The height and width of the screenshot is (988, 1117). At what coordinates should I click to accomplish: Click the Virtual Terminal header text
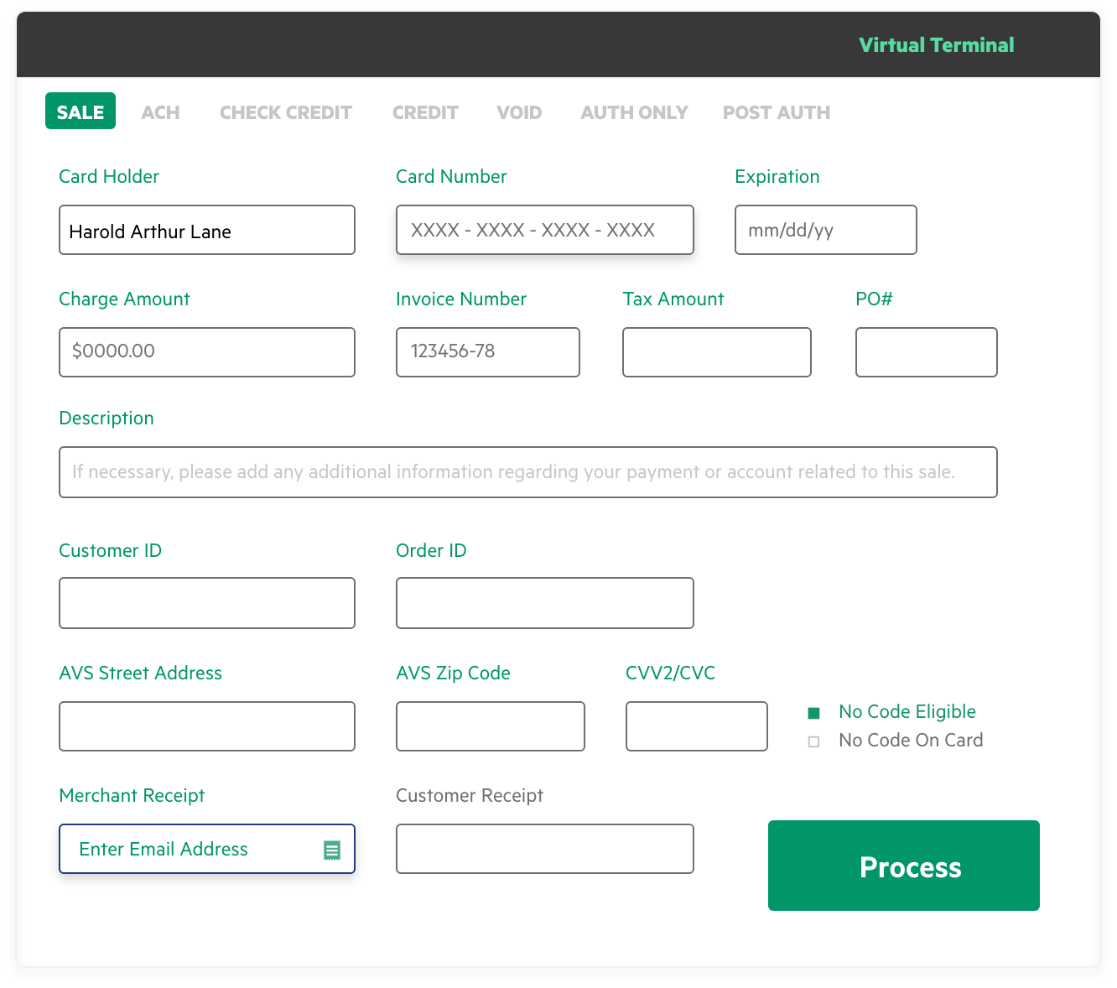point(937,44)
